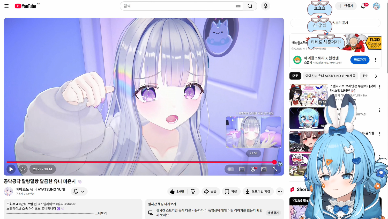Open player settings gear icon
The image size is (388, 219).
pos(253,169)
